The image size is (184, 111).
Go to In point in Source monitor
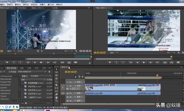tap(28, 62)
